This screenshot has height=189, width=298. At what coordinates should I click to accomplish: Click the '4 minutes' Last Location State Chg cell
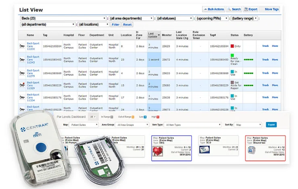click(182, 60)
